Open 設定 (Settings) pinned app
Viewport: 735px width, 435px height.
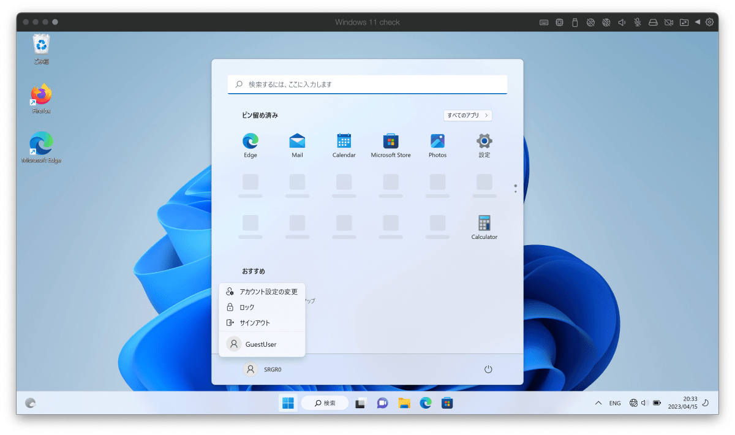pos(484,146)
